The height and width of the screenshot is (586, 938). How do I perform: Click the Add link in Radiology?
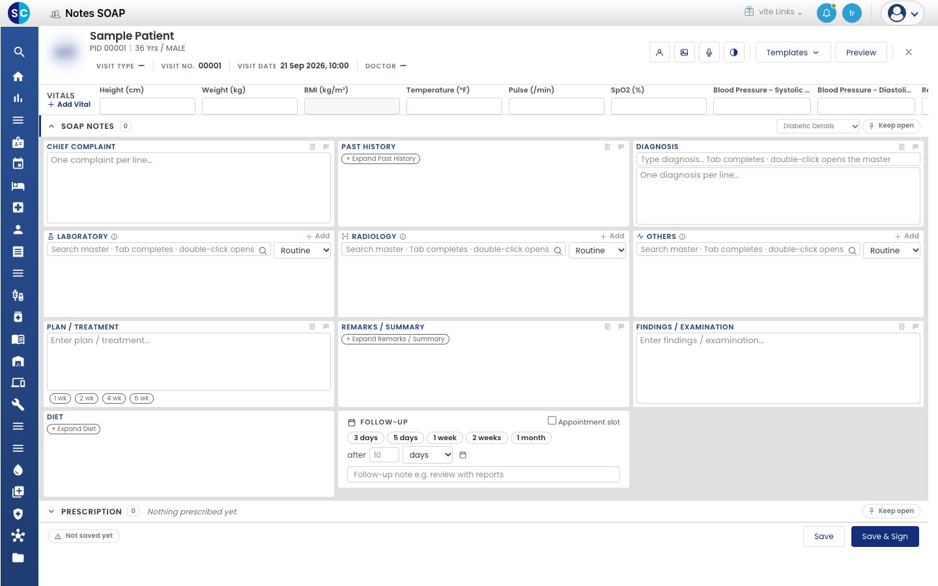coord(612,236)
